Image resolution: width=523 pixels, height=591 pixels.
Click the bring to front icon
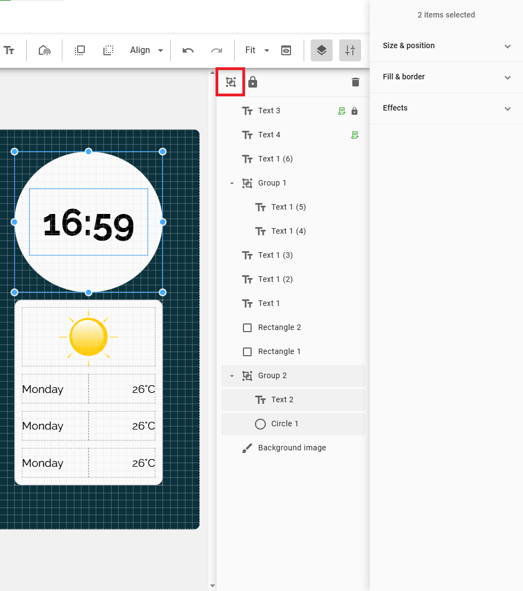coord(79,50)
